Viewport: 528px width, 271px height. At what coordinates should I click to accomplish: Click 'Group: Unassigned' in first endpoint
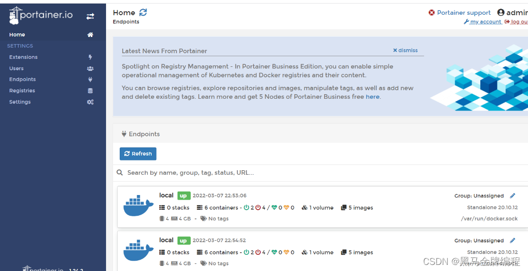tap(479, 196)
